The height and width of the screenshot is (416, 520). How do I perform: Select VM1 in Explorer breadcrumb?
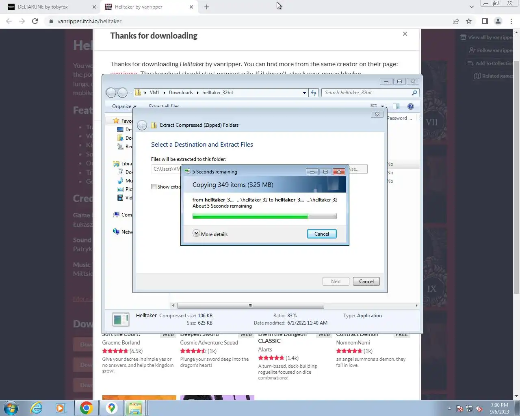click(x=154, y=93)
